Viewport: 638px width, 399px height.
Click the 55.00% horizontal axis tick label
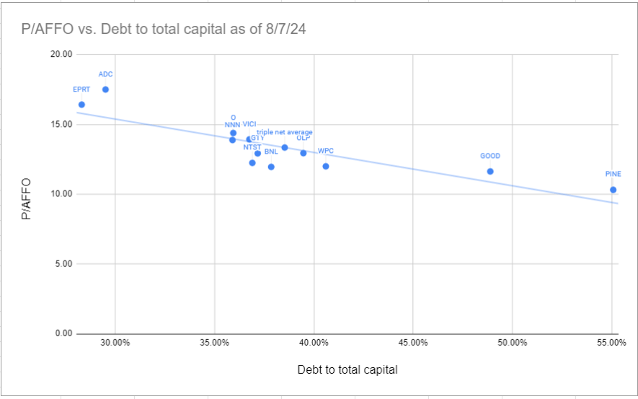611,342
